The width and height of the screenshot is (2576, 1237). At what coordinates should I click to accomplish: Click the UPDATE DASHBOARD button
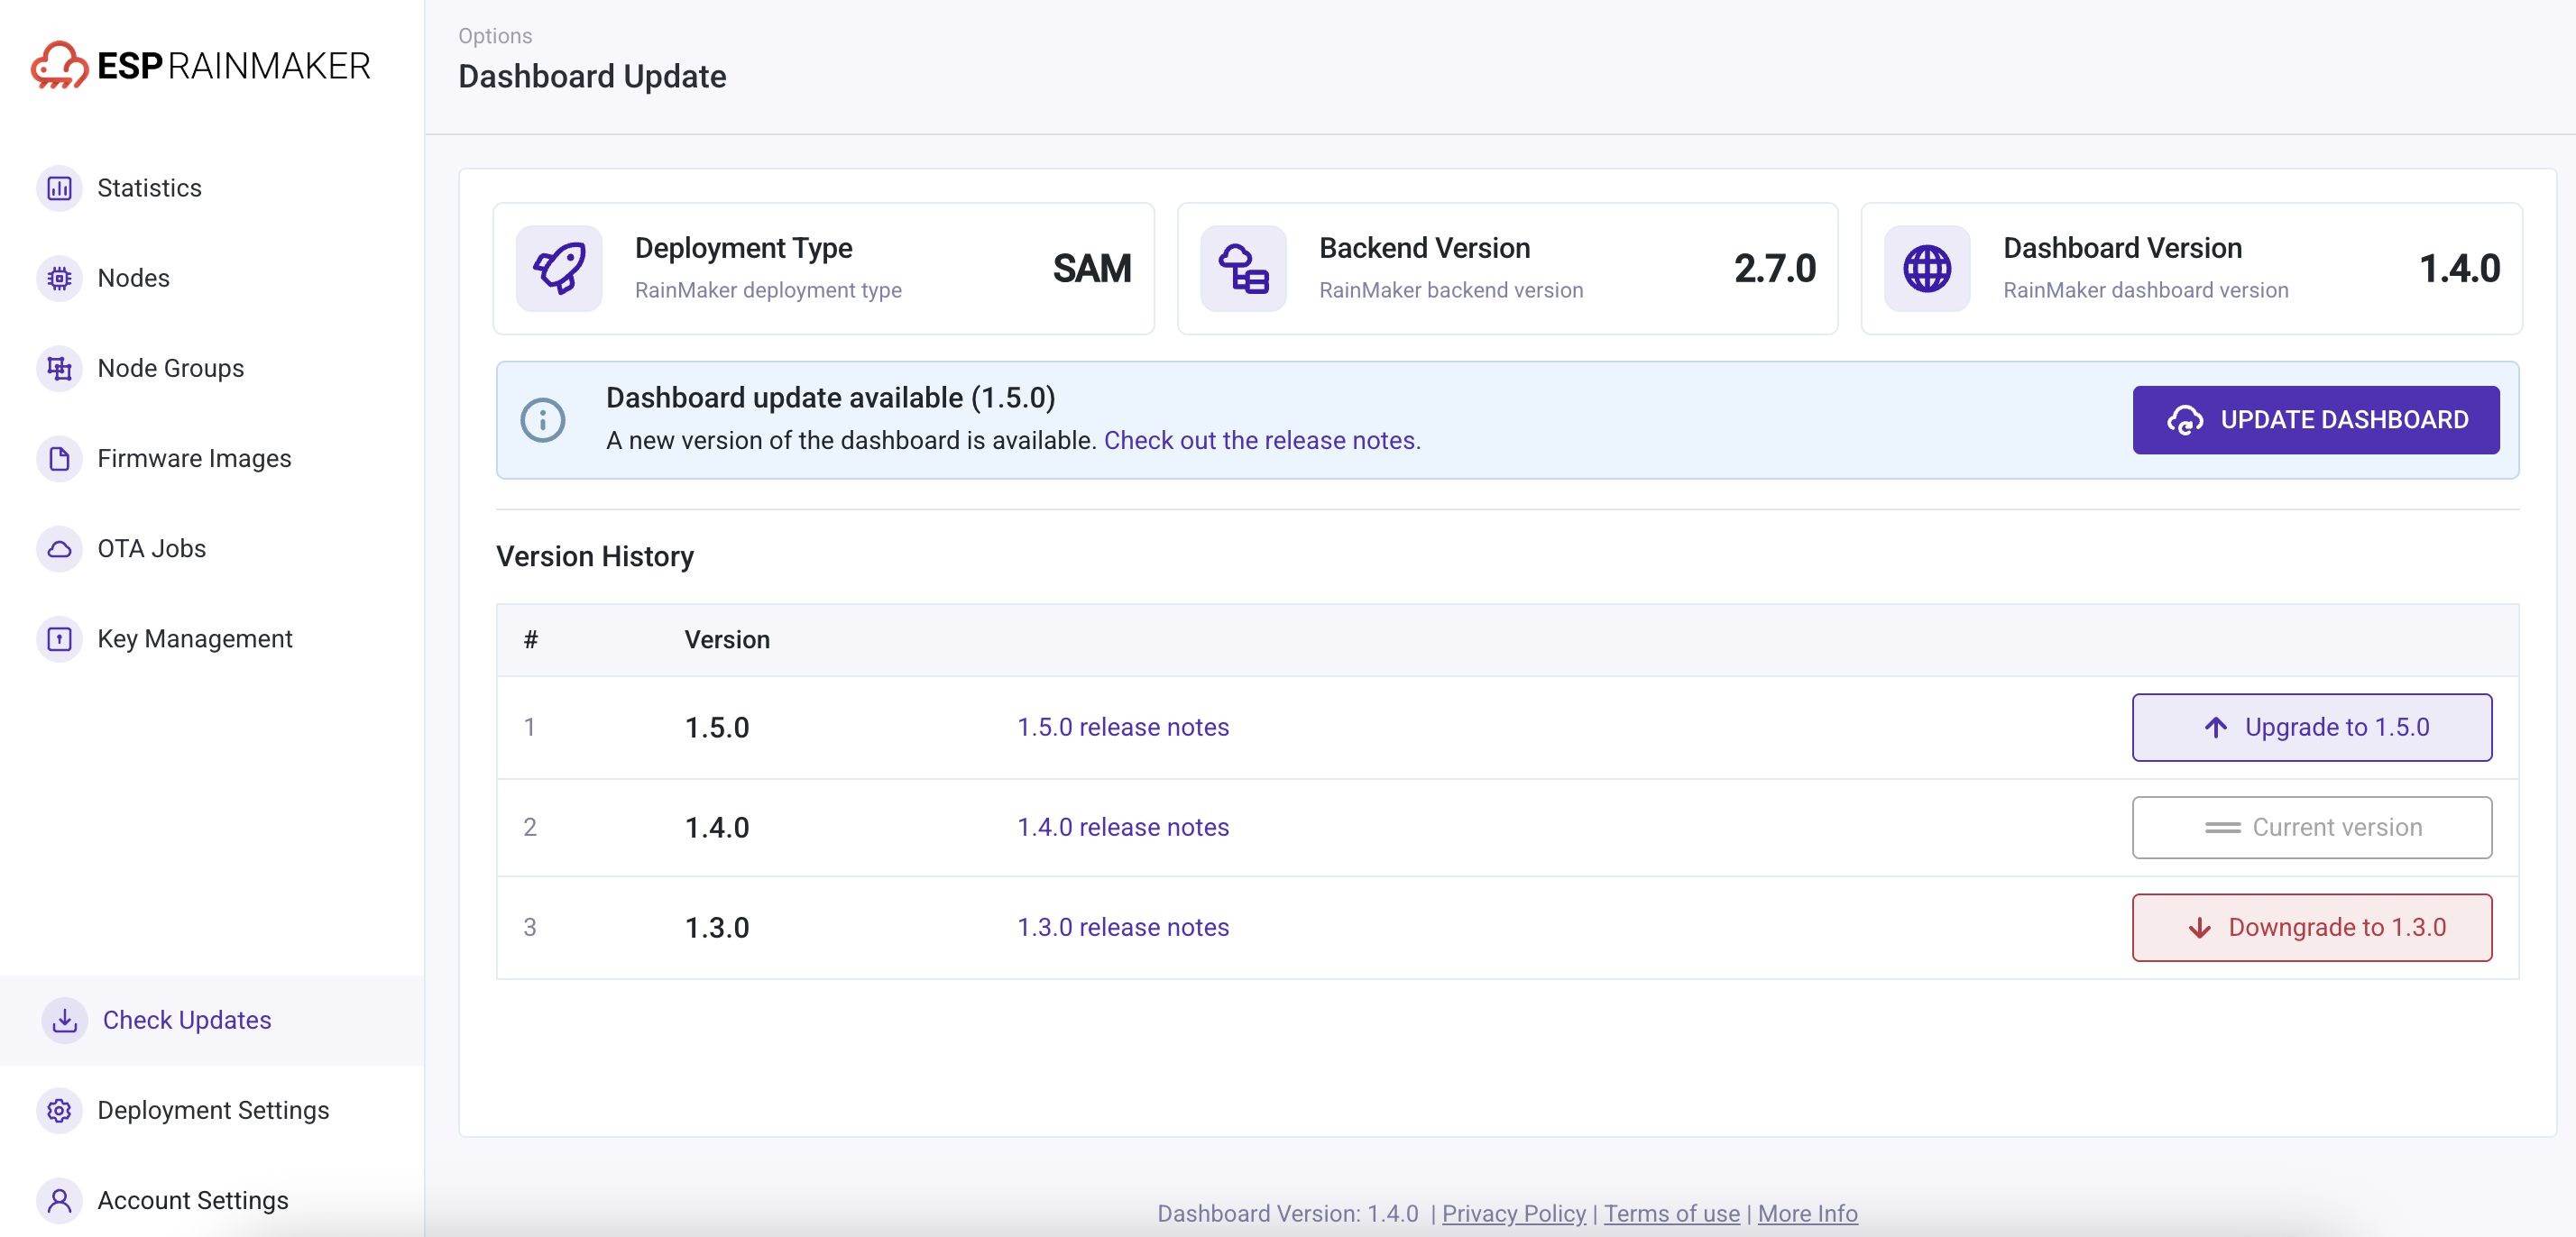(2315, 420)
